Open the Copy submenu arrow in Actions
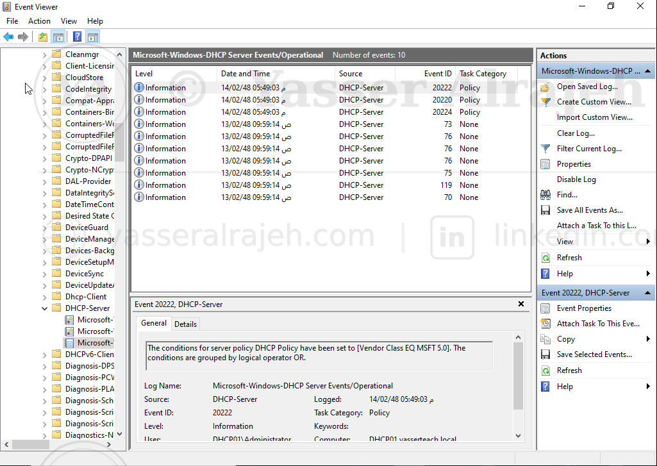Image resolution: width=657 pixels, height=466 pixels. pyautogui.click(x=648, y=339)
